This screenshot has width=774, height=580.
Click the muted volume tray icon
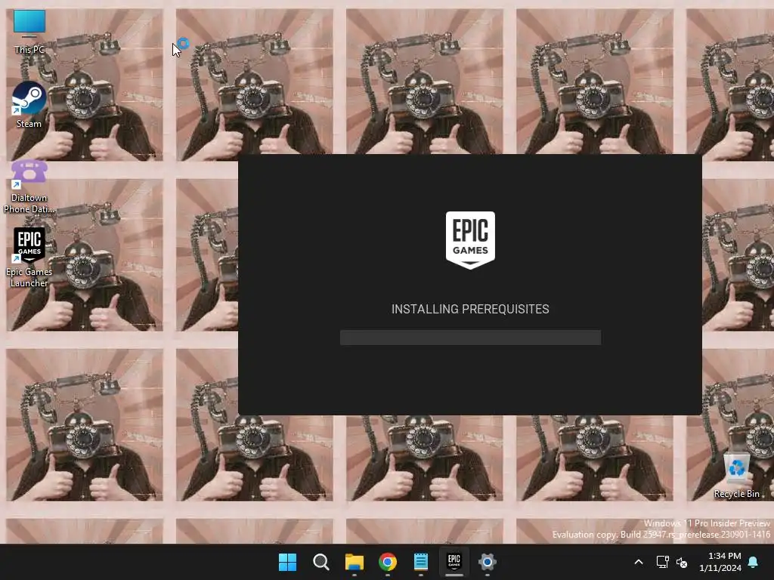(x=682, y=562)
